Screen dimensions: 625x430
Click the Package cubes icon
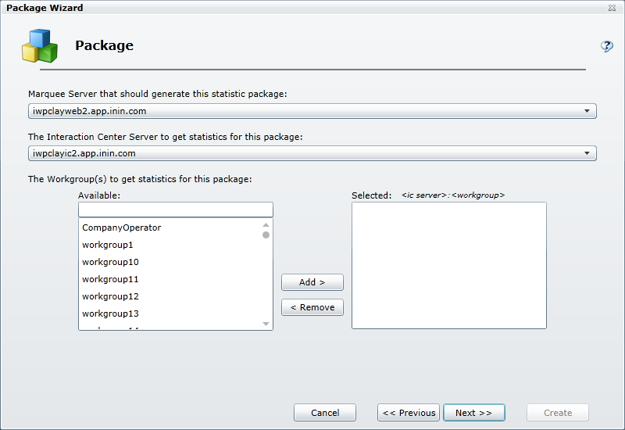(x=39, y=45)
